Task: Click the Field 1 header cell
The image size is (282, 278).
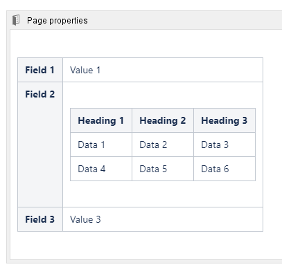Action: pos(40,70)
